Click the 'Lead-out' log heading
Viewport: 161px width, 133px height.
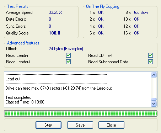pos(13,79)
